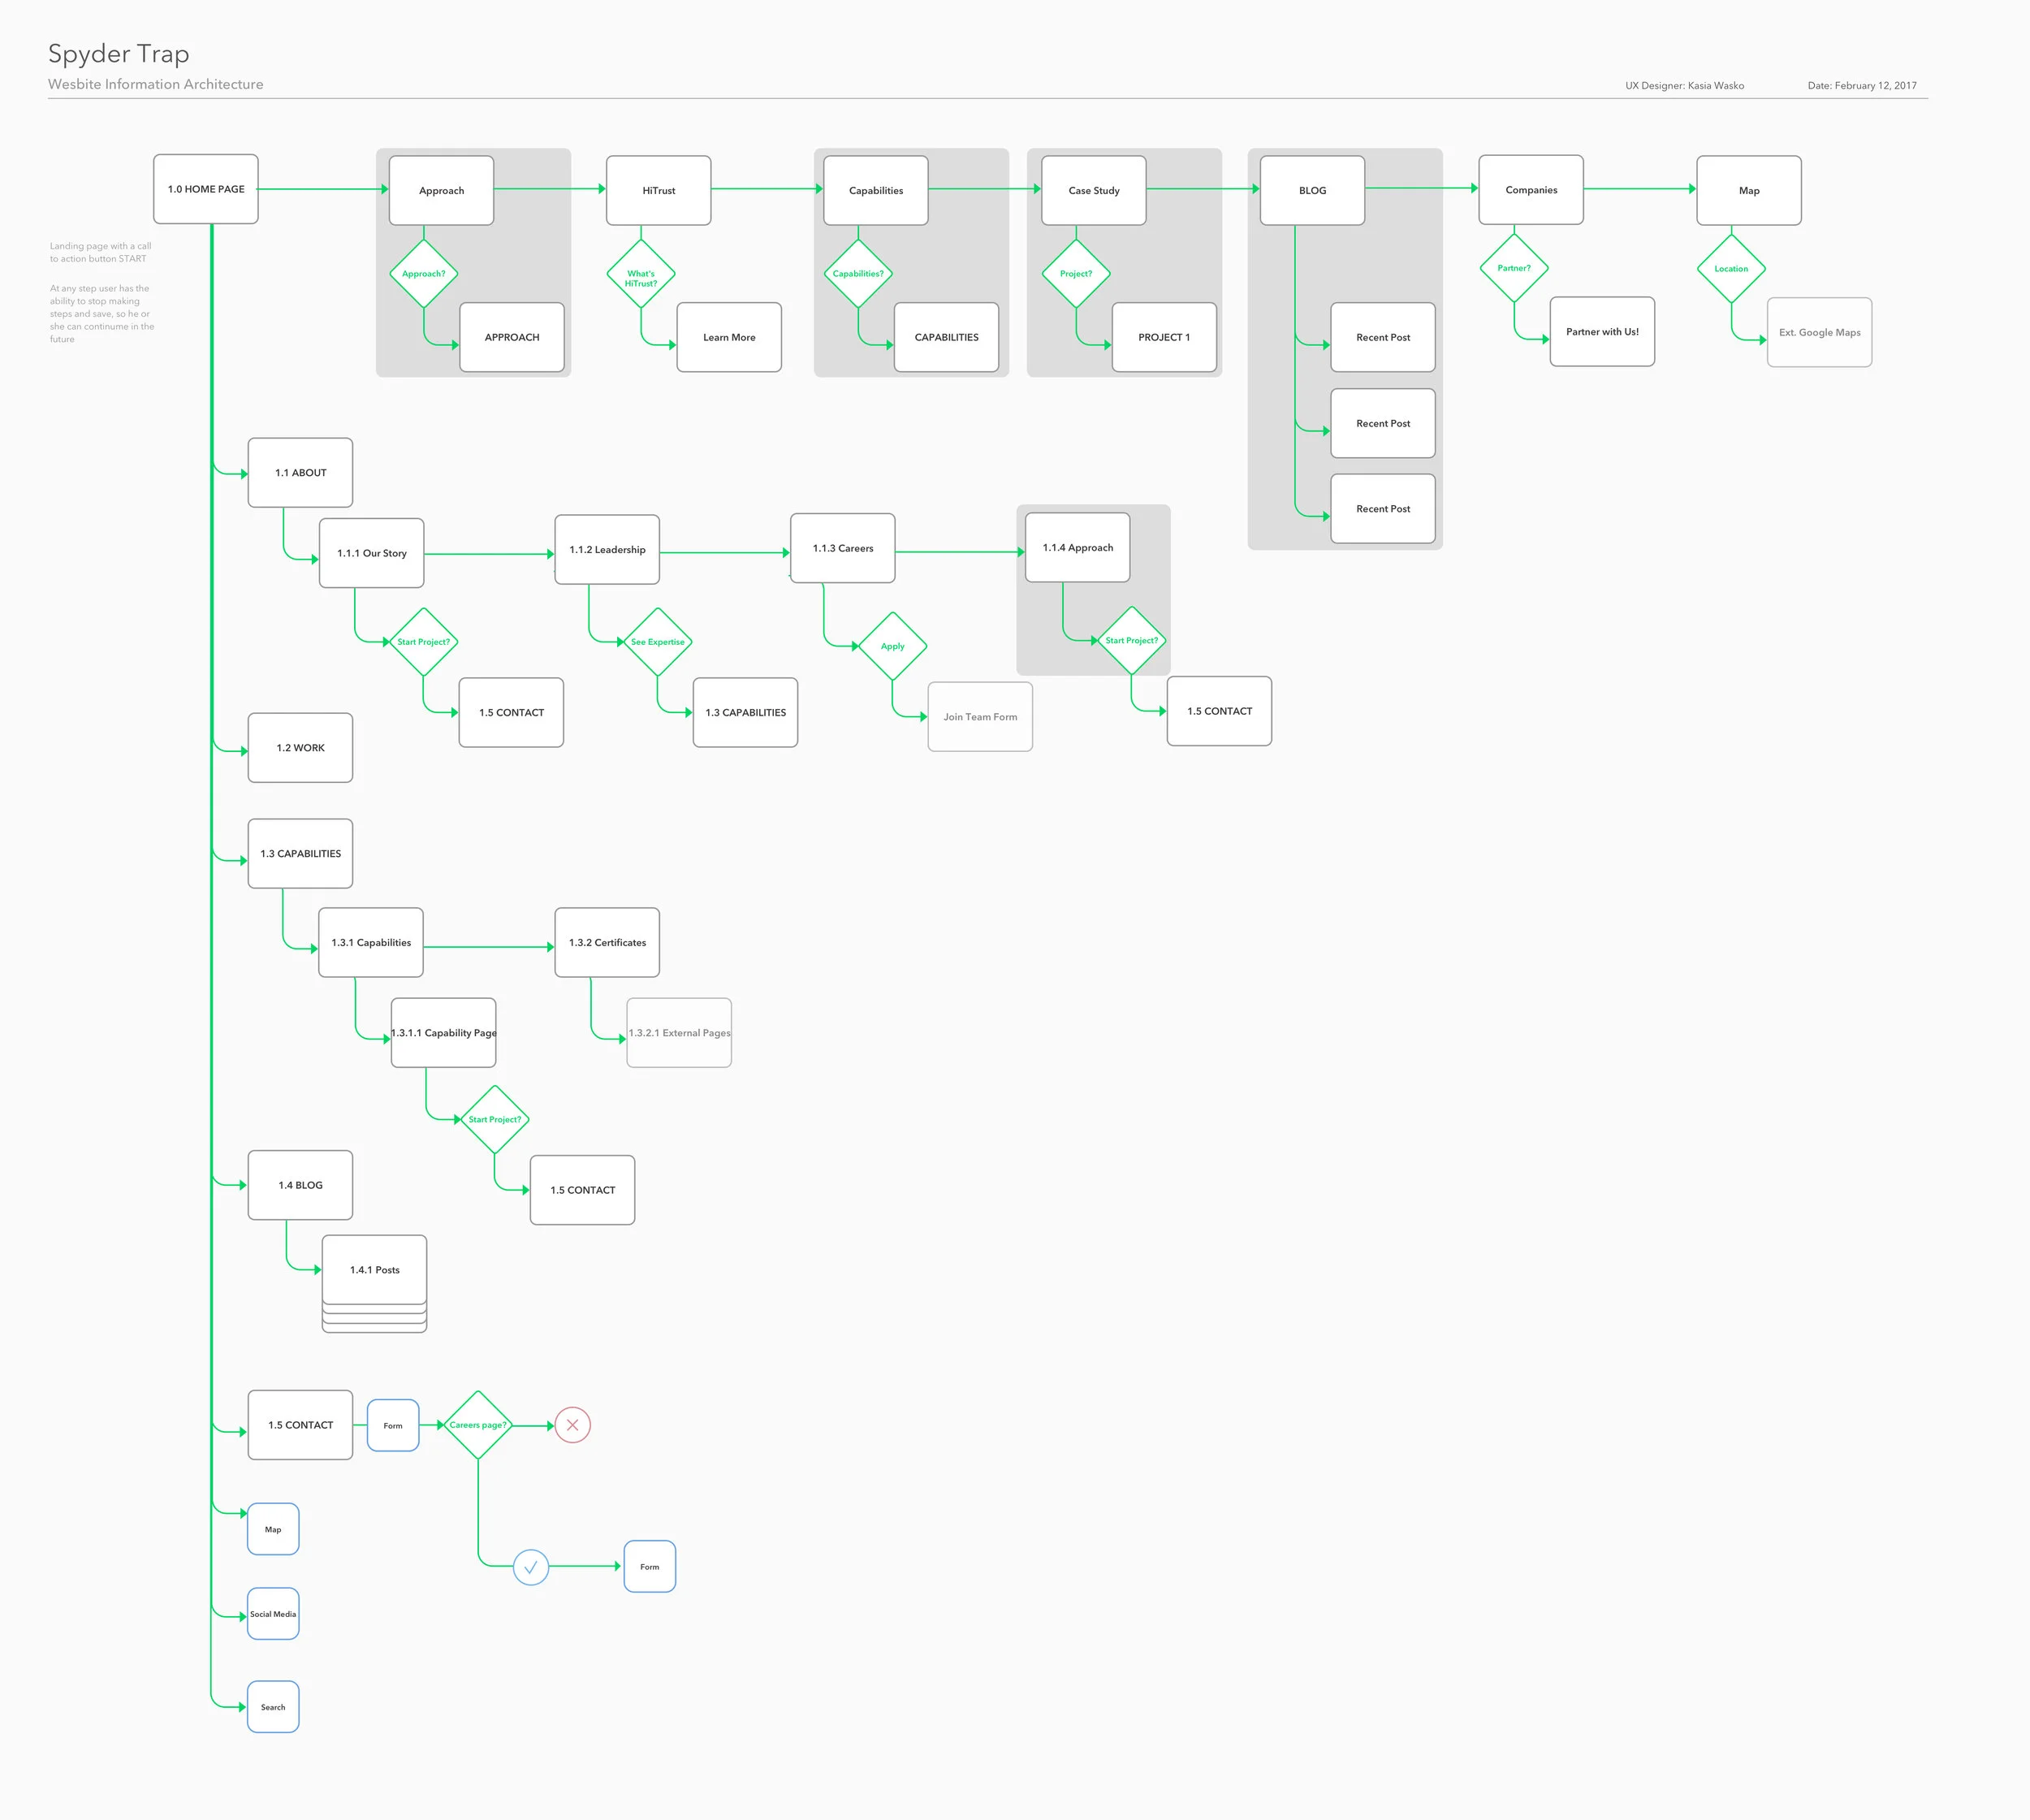Click the red X circle icon
Screen dimensions: 2030x1820
572,1425
